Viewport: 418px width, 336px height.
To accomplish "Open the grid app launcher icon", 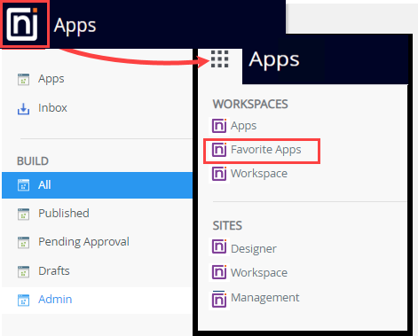I will point(219,59).
